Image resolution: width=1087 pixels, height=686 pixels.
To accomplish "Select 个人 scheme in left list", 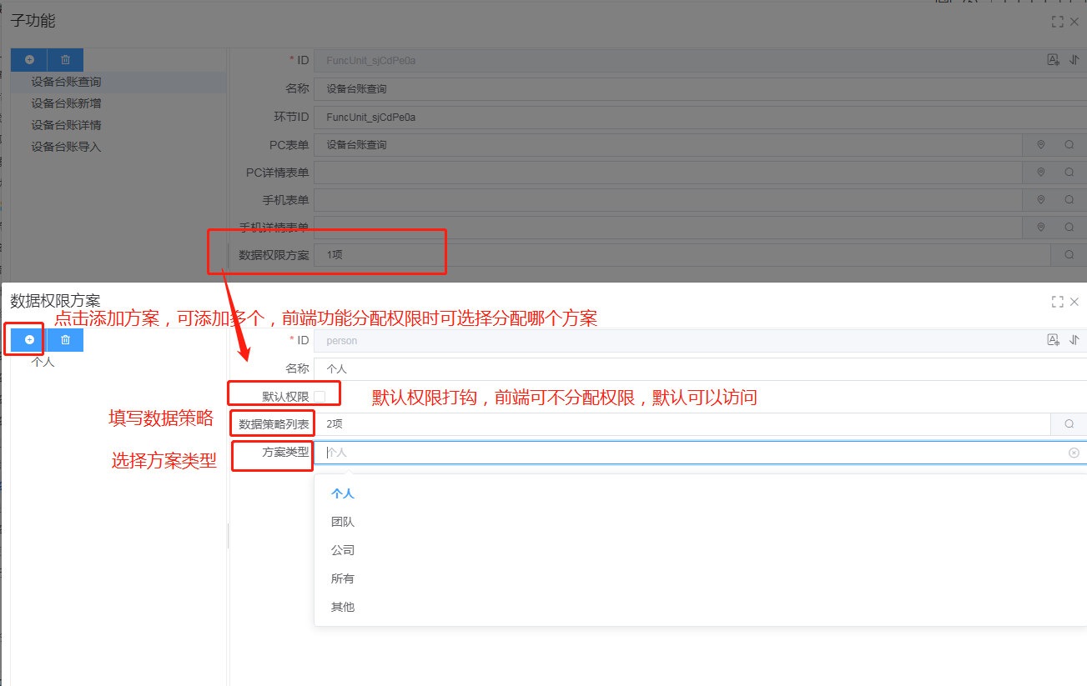I will tap(43, 362).
